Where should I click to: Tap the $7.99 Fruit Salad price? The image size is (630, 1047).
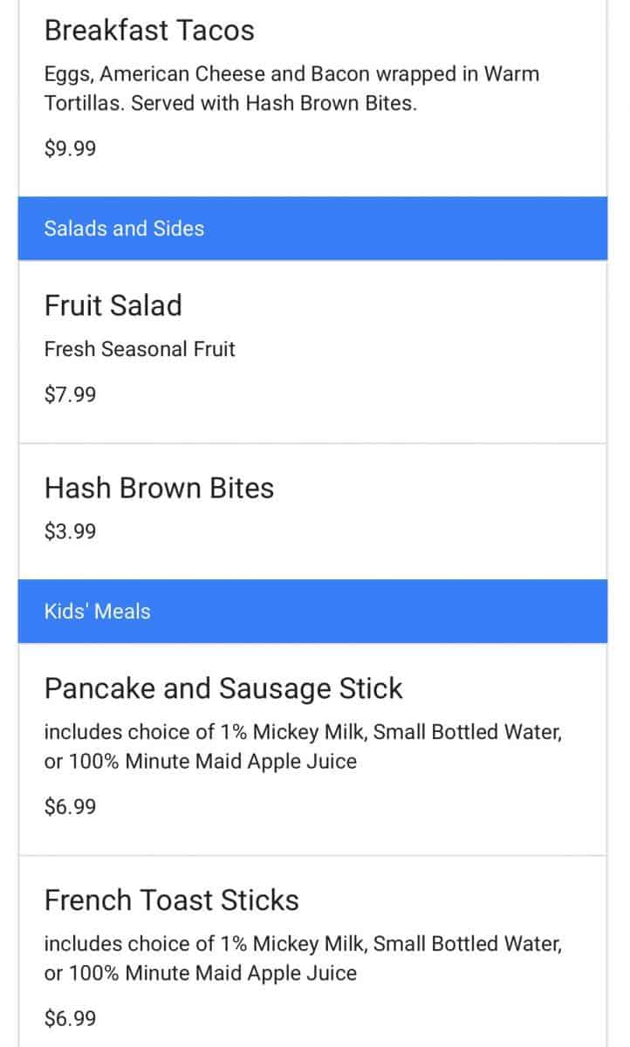pos(70,394)
